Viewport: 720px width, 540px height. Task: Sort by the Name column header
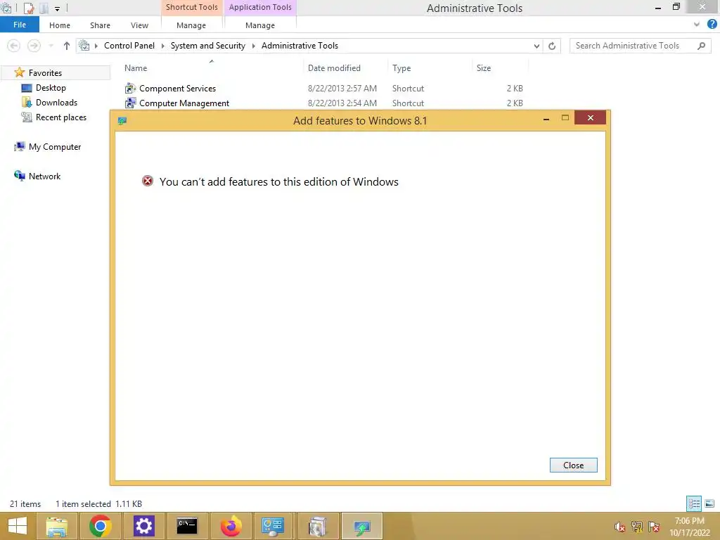[211, 68]
